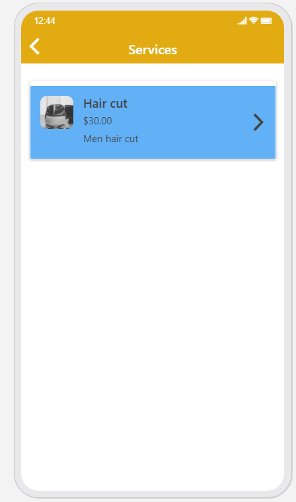
Task: Tap the Wi-Fi status icon
Action: [x=254, y=21]
